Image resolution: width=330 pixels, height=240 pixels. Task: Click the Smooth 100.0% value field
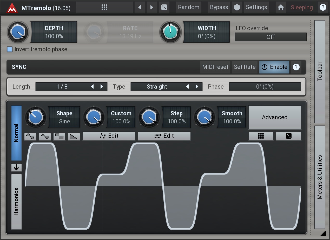point(232,117)
